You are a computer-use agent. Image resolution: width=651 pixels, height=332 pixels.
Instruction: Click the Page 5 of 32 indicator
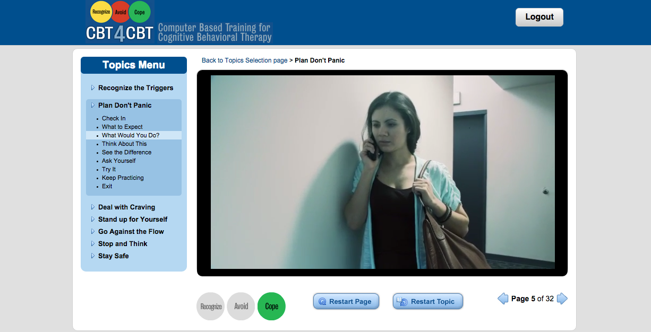coord(533,299)
